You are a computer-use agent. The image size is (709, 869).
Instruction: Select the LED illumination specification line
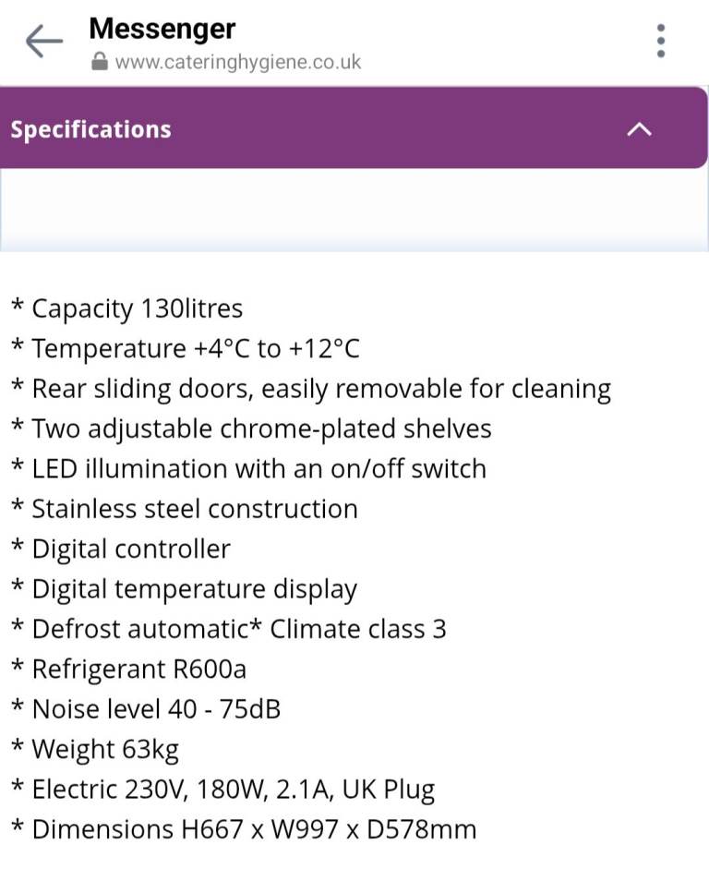pyautogui.click(x=248, y=469)
